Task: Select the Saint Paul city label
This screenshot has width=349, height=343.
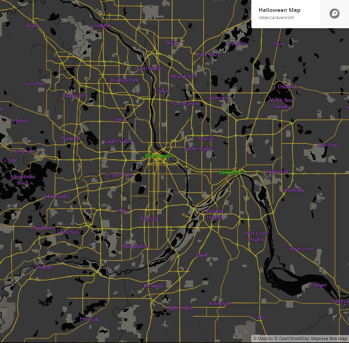Action: coord(230,172)
